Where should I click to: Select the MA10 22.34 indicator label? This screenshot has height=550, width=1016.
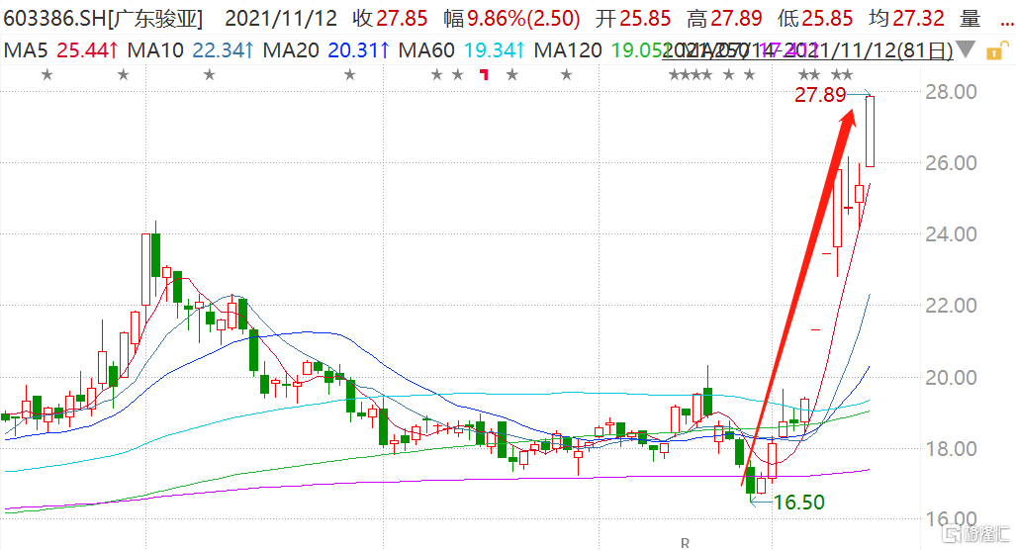[191, 49]
